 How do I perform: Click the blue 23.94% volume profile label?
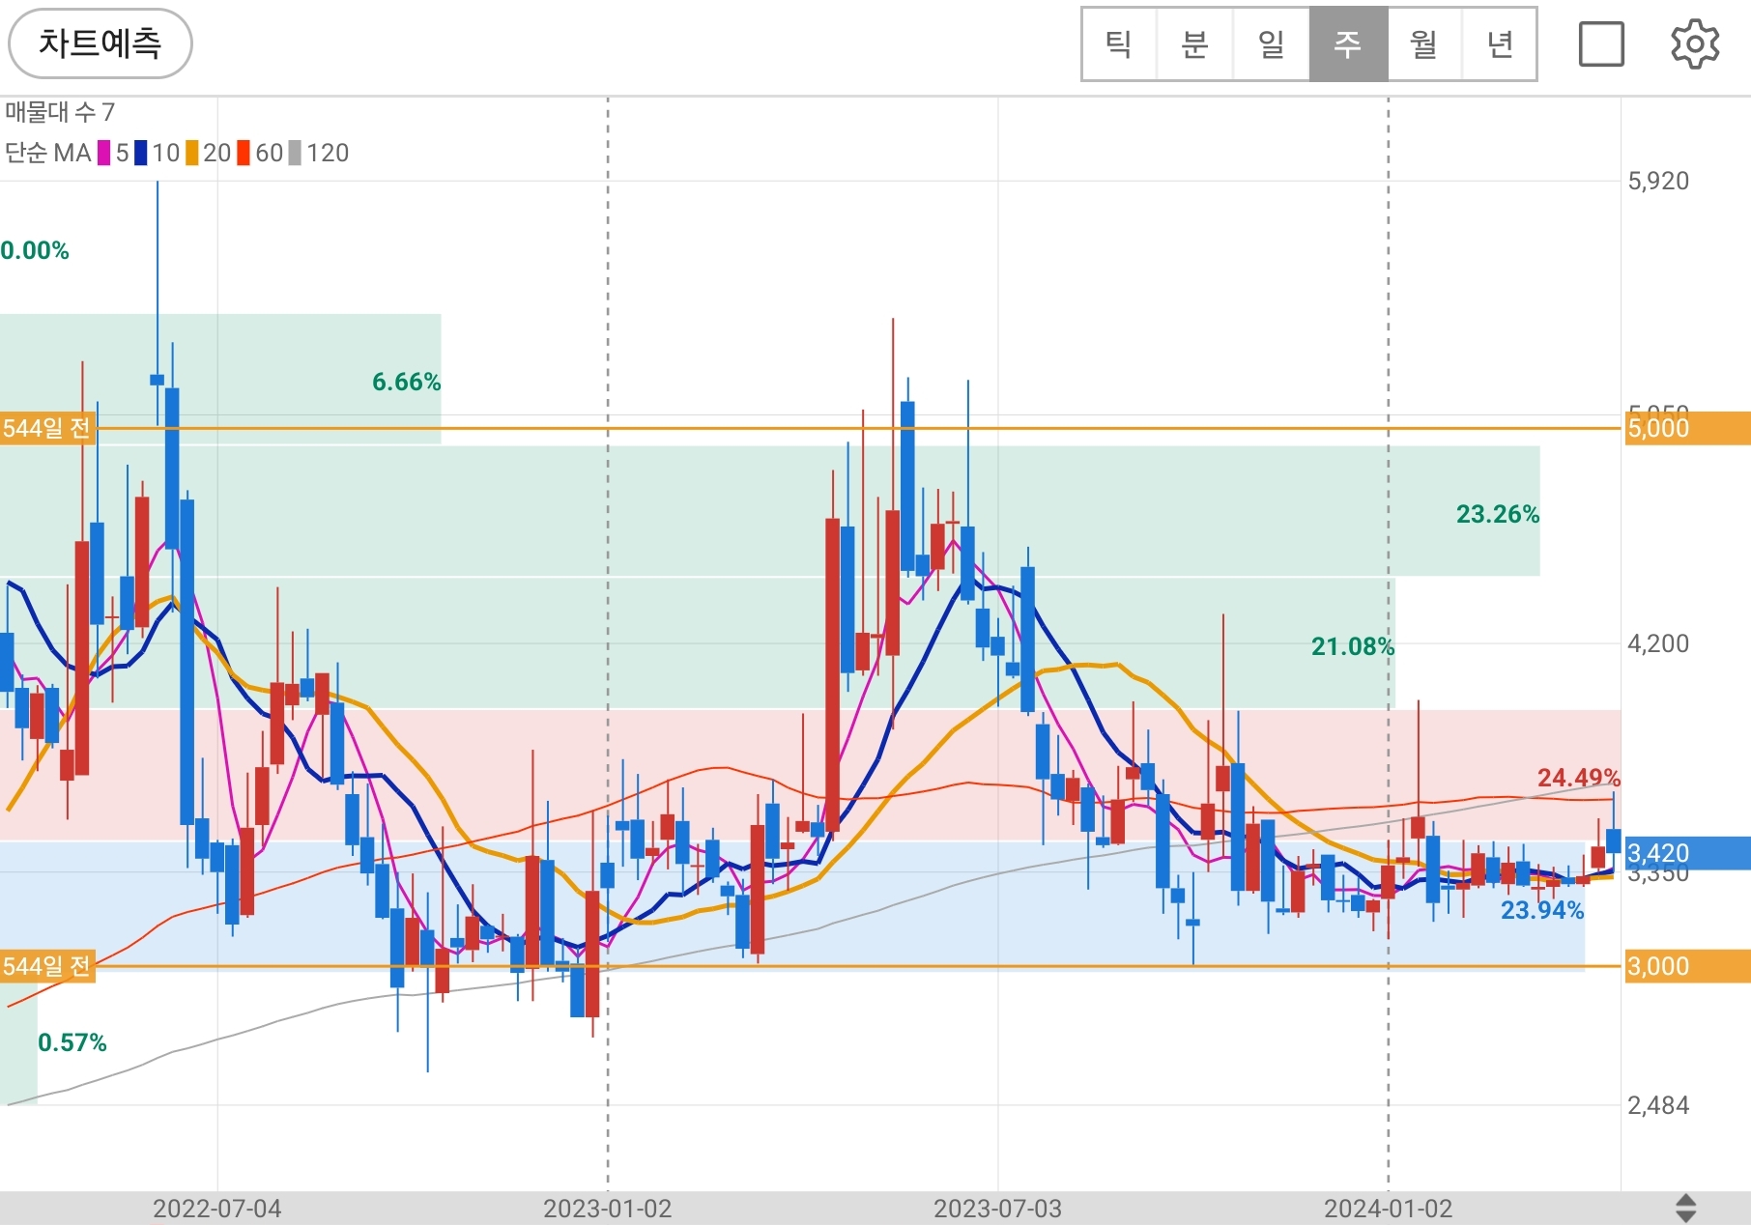[x=1542, y=910]
